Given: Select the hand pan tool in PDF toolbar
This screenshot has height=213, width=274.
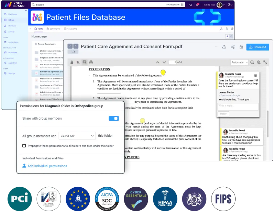Looking at the screenshot, I should point(72,62).
